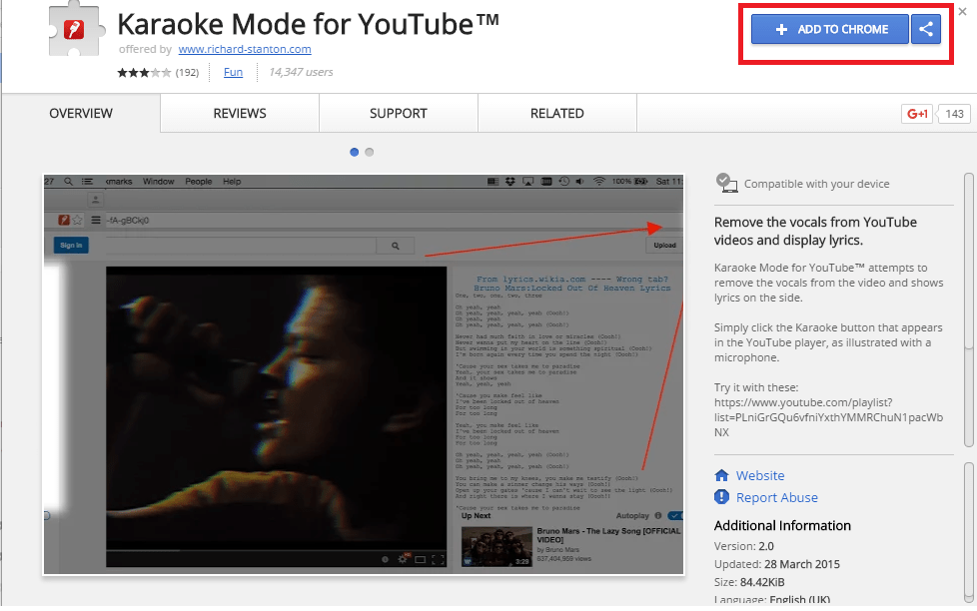Click the exclamation icon beside Report Abuse
Viewport: 977px width, 611px height.
tap(721, 497)
